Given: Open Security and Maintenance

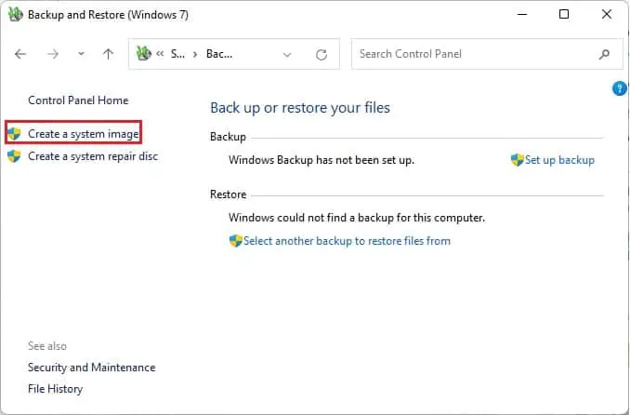Looking at the screenshot, I should 92,368.
